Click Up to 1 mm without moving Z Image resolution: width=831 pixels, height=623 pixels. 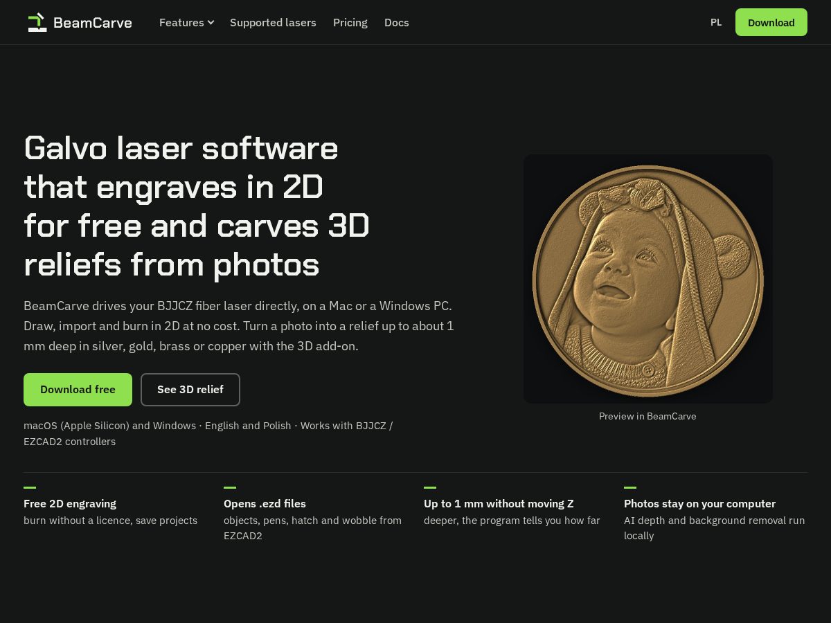click(x=499, y=503)
